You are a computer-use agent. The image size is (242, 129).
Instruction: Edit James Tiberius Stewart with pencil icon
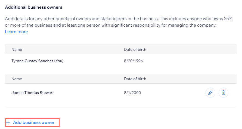pos(210,93)
